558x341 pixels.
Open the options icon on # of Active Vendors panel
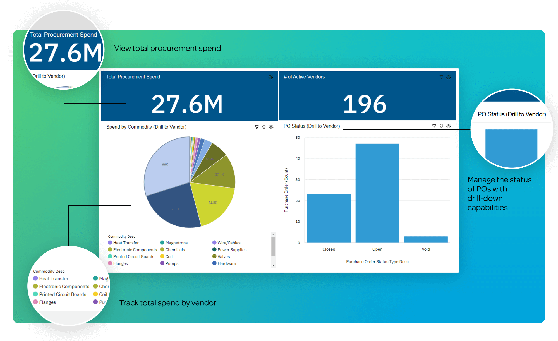click(449, 77)
